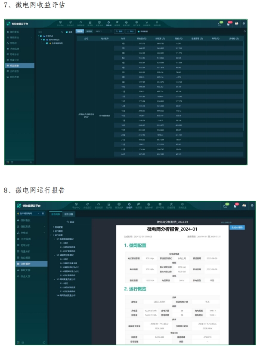Click 2 运行概览 outline entry
This screenshot has width=257, height=347.
(58, 231)
